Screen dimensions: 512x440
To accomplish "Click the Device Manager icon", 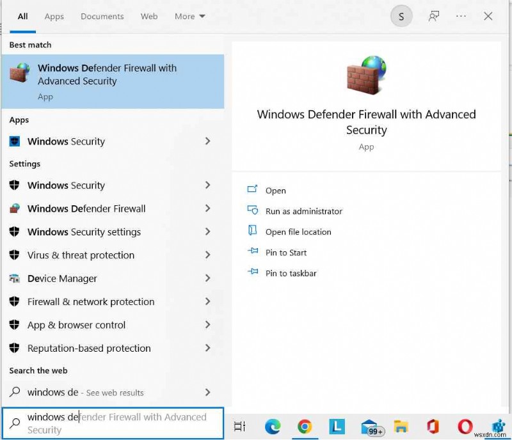I will (x=14, y=278).
